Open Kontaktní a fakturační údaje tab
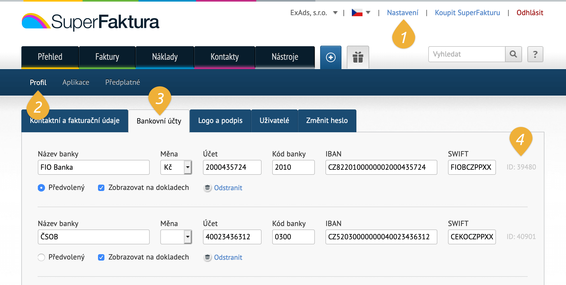566x285 pixels. (x=75, y=121)
